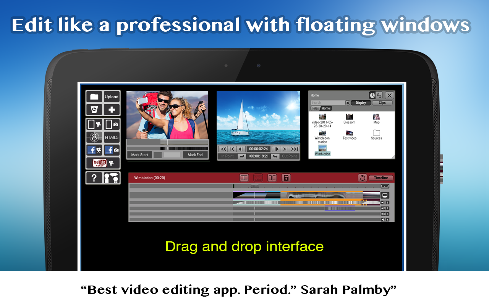Viewport: 489px width, 305px height.
Task: Toggle the timeline lock icon
Action: point(286,178)
